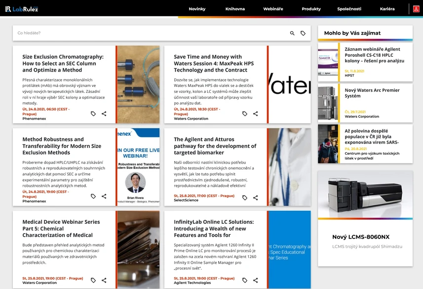Click date 'Čt, 29.7.2021' in sidebar

click(355, 112)
